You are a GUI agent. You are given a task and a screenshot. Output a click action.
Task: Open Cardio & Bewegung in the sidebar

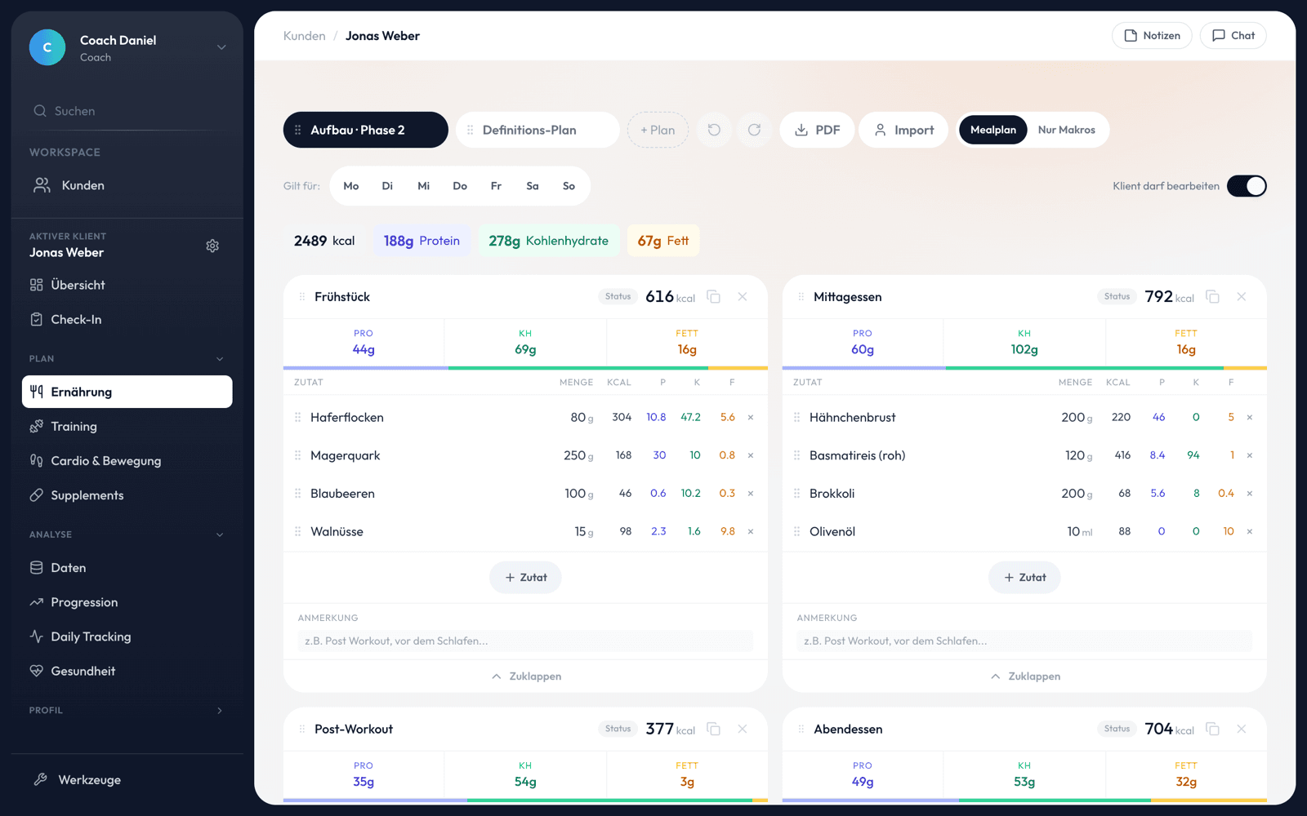pyautogui.click(x=127, y=461)
